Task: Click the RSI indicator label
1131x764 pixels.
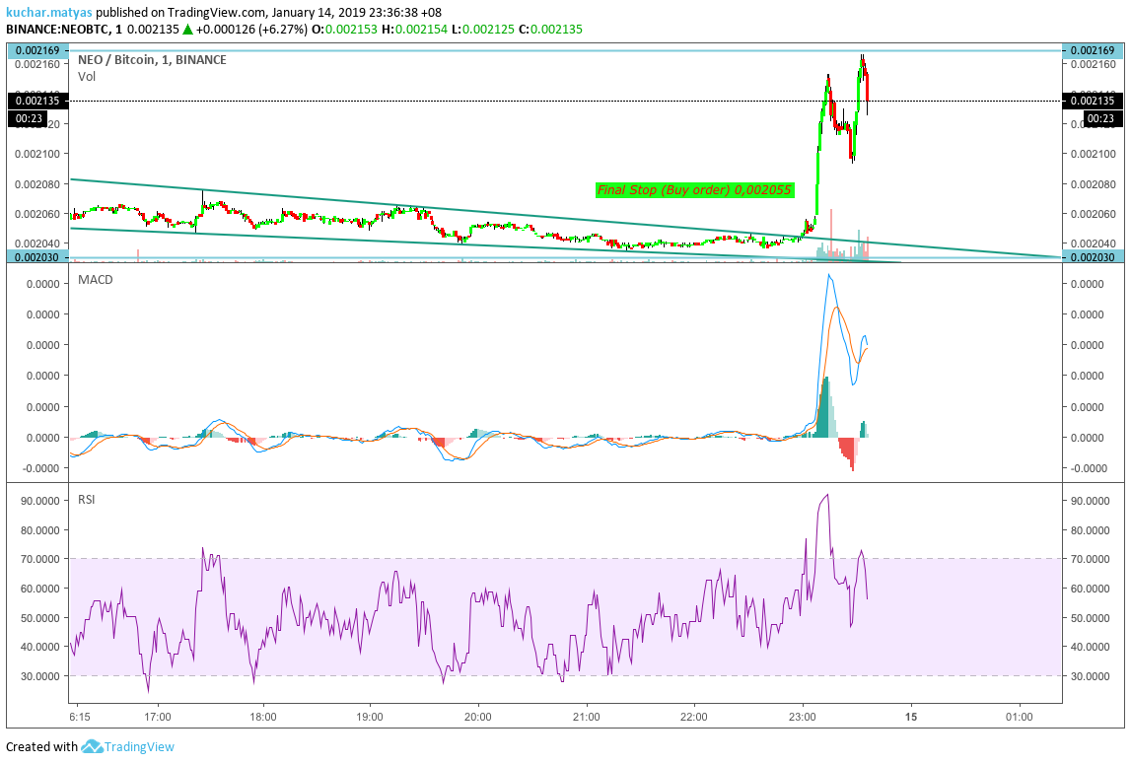Action: pyautogui.click(x=86, y=499)
